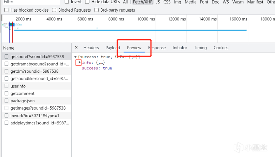This screenshot has height=157, width=275.
Task: Filter by Manifest requests
Action: coord(255,2)
